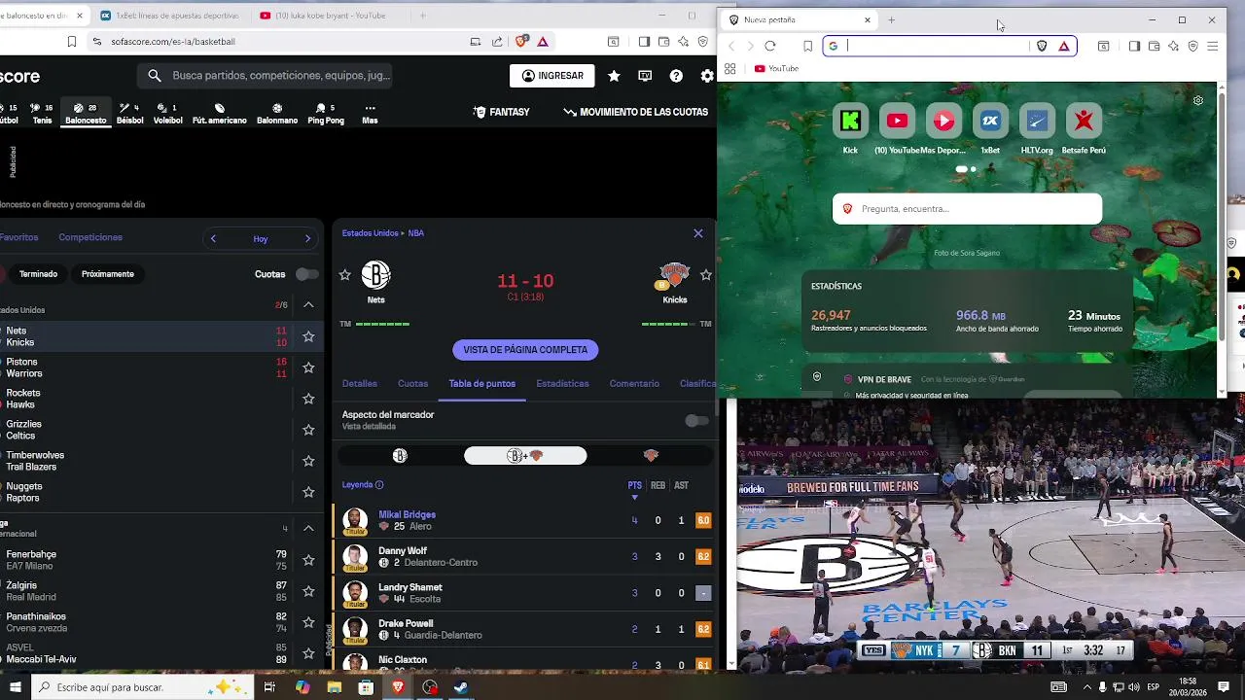This screenshot has height=700, width=1245.
Task: Star the Fenerbahçe vs EA7 Milano match
Action: (308, 560)
